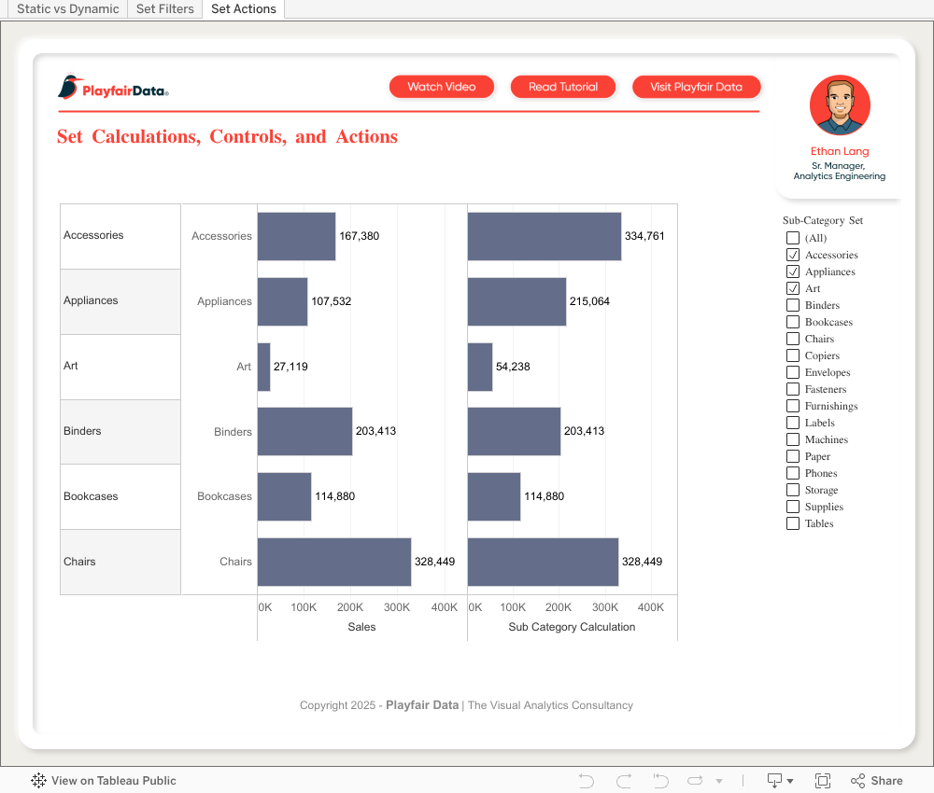Click Ethan Lang's avatar picture
The image size is (934, 793).
[x=840, y=105]
